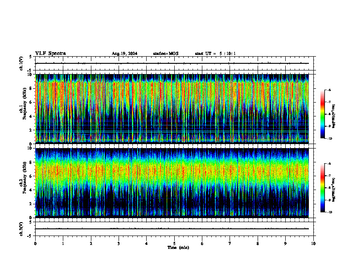The height and width of the screenshot is (273, 353).
Task: Click the "-8" label on ch.2 color scale
Action: coord(329,188)
